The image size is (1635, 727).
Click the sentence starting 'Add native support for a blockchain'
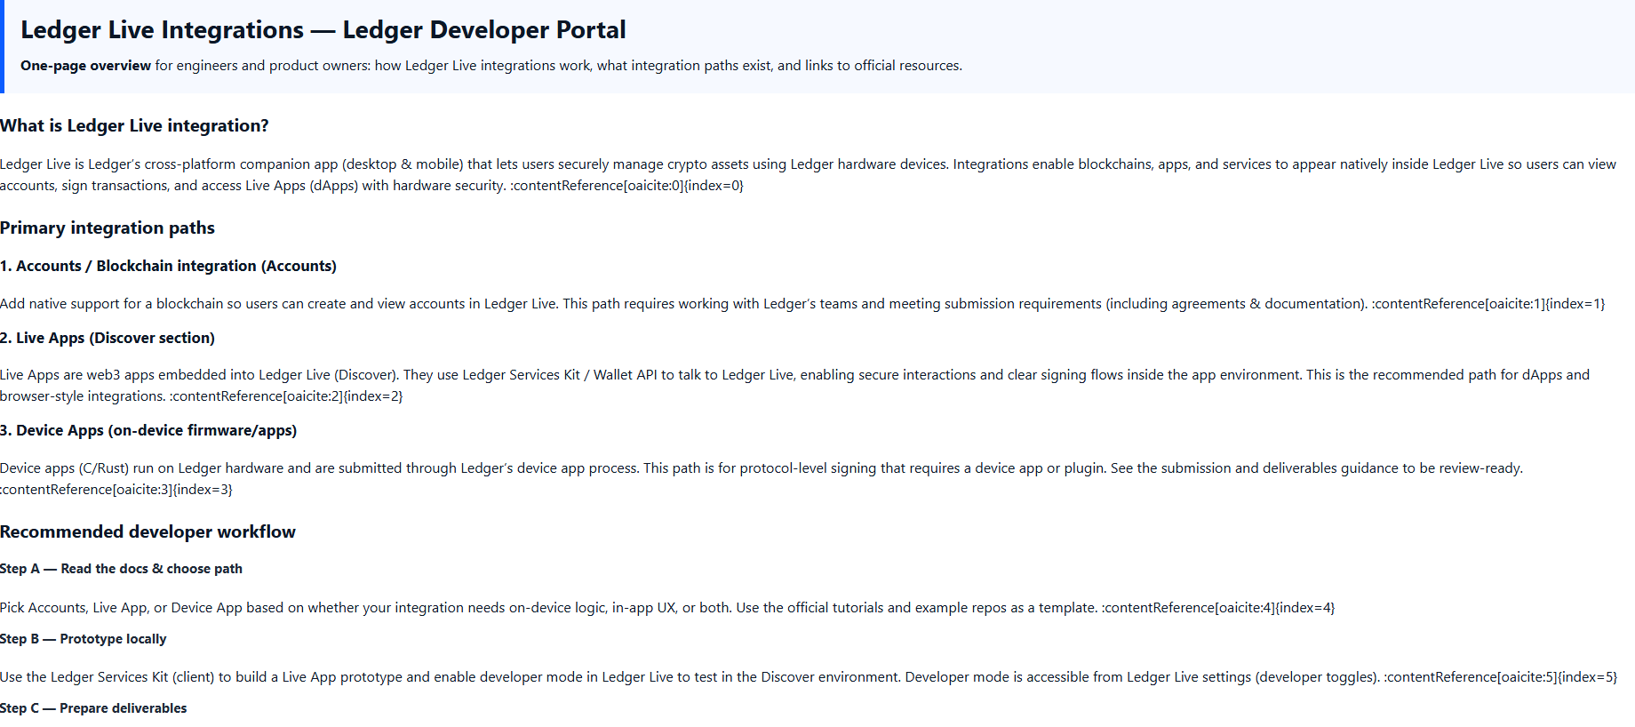(280, 304)
